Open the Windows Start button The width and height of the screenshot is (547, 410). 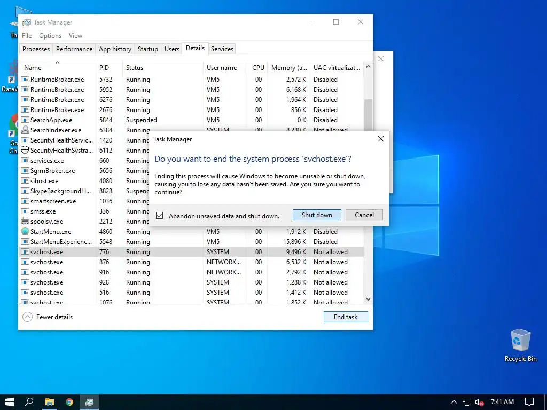point(10,402)
